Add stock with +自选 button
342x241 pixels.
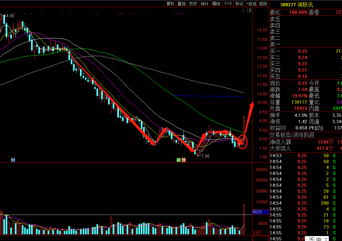pos(251,4)
